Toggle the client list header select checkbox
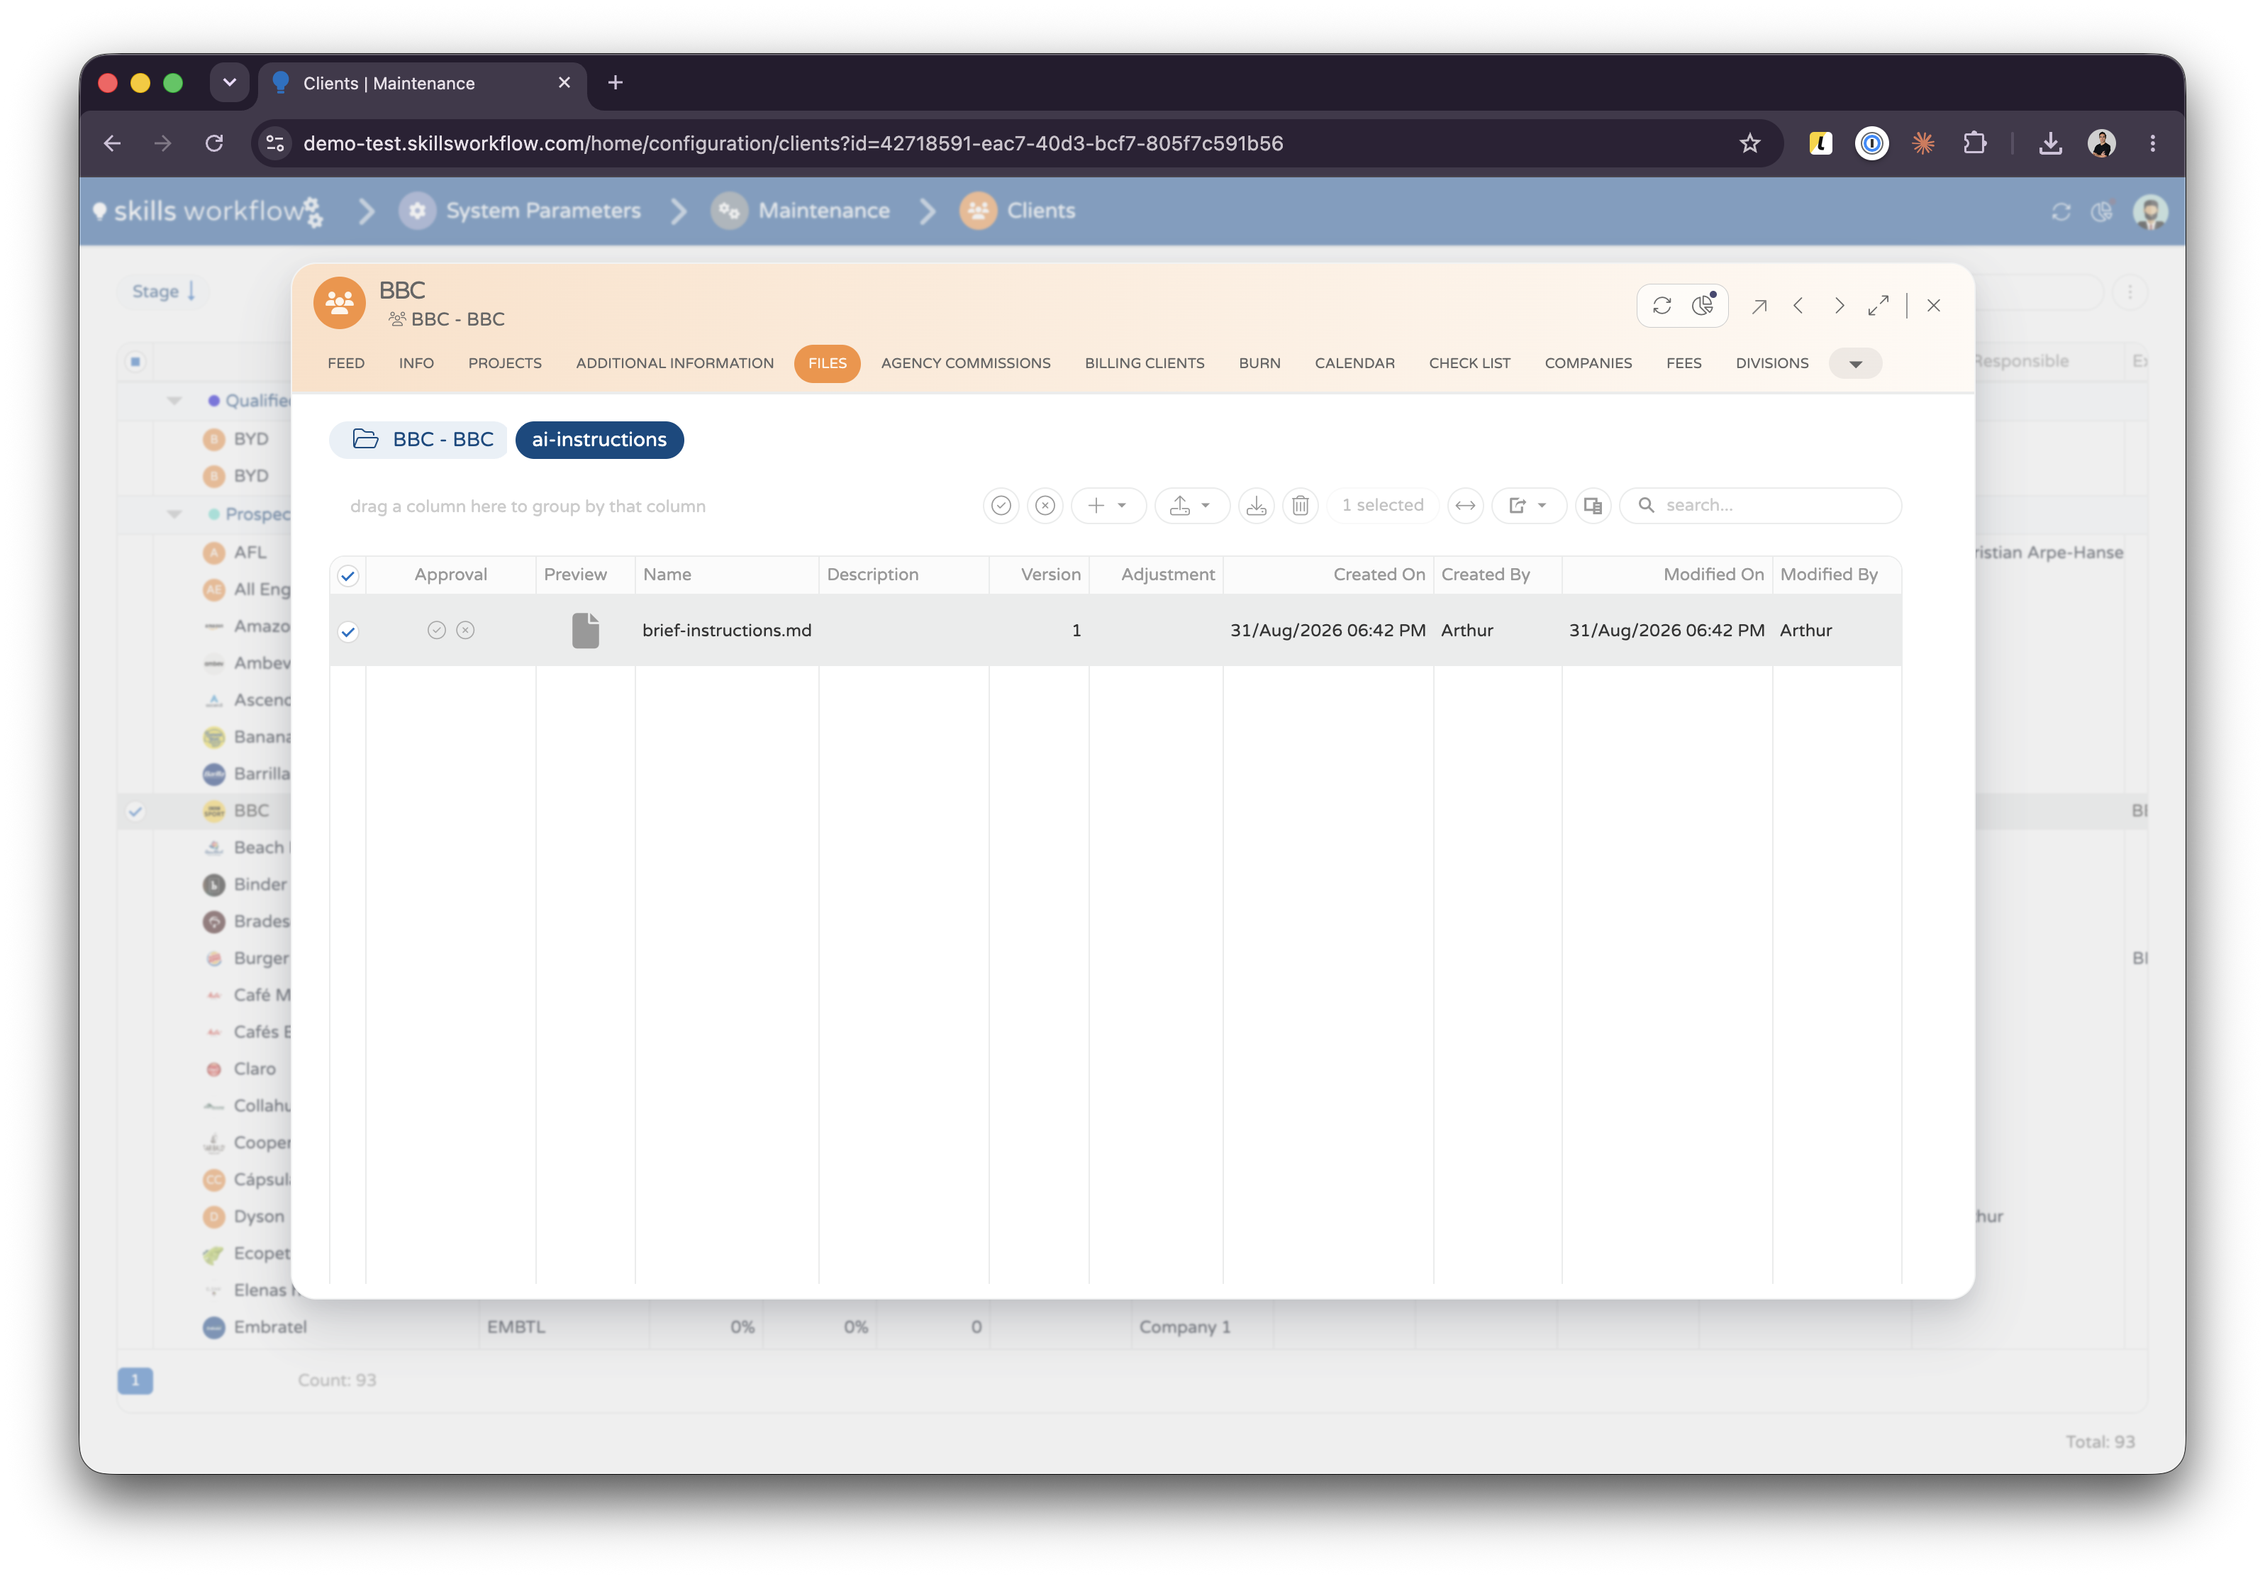 click(135, 361)
